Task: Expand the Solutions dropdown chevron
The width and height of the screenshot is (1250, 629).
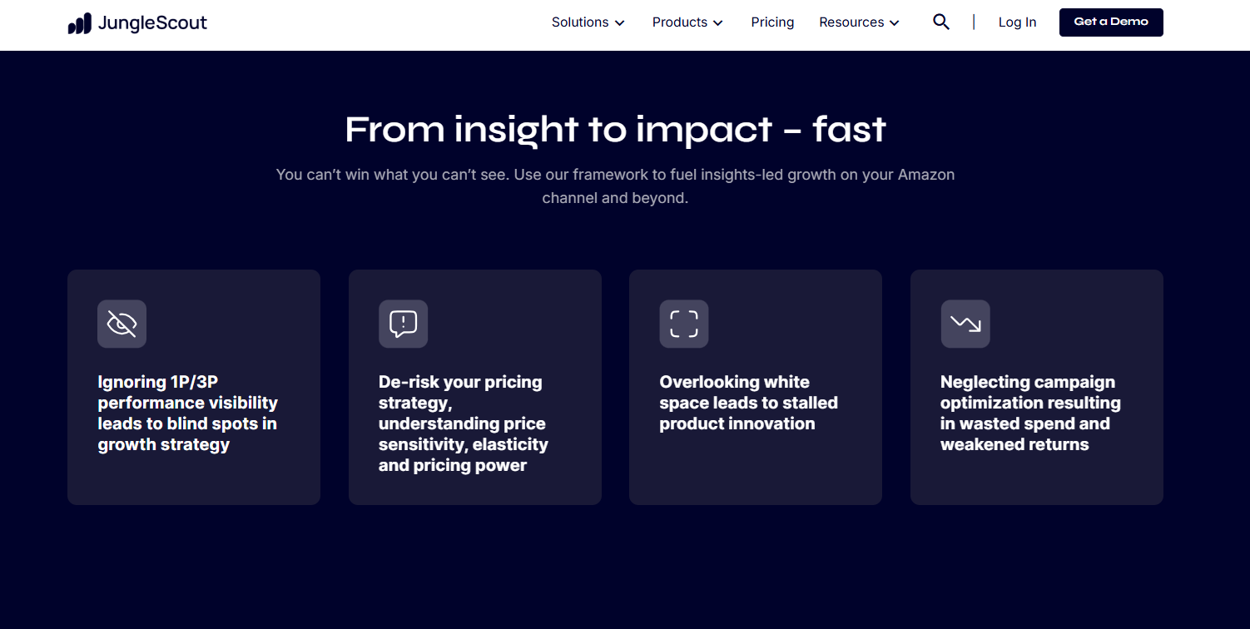Action: [x=620, y=23]
